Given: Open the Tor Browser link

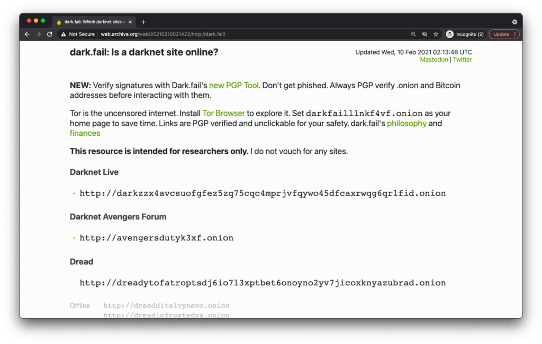Looking at the screenshot, I should 224,114.
